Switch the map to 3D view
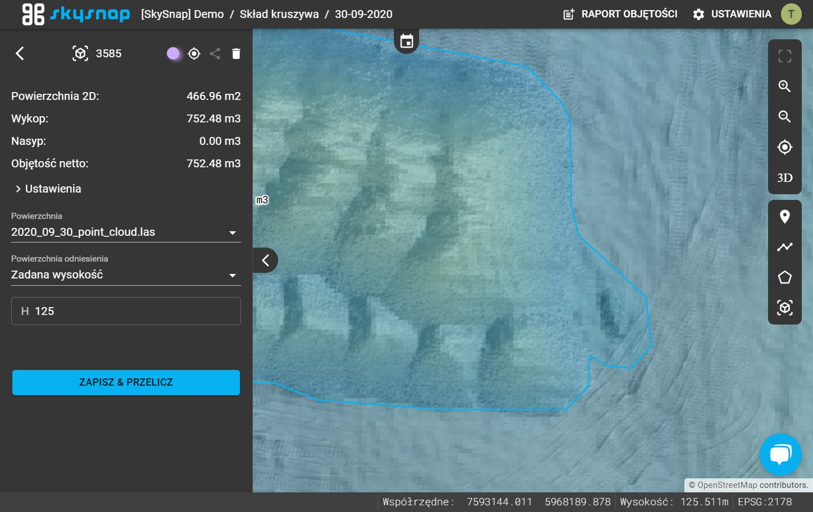 (784, 178)
